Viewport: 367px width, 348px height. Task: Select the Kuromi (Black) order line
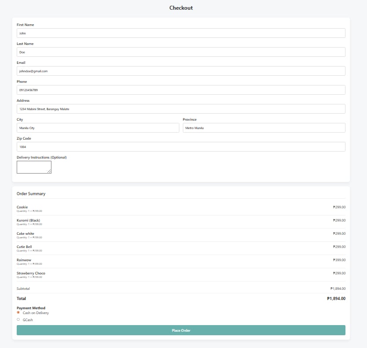[x=28, y=220]
